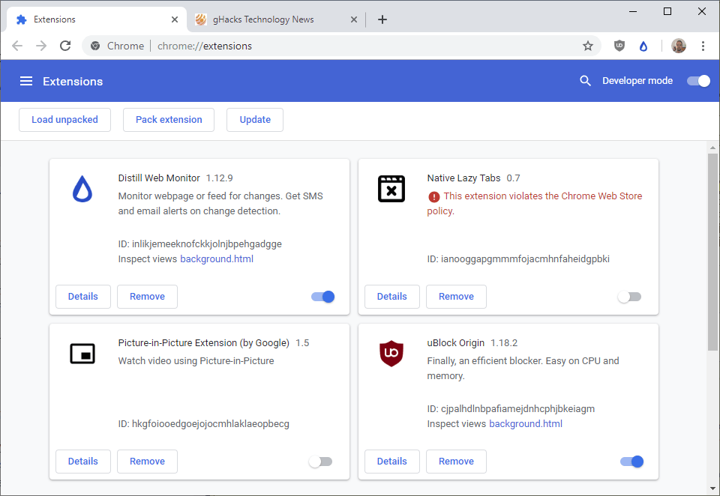This screenshot has height=496, width=720.
Task: Select the Extensions tab
Action: click(88, 19)
